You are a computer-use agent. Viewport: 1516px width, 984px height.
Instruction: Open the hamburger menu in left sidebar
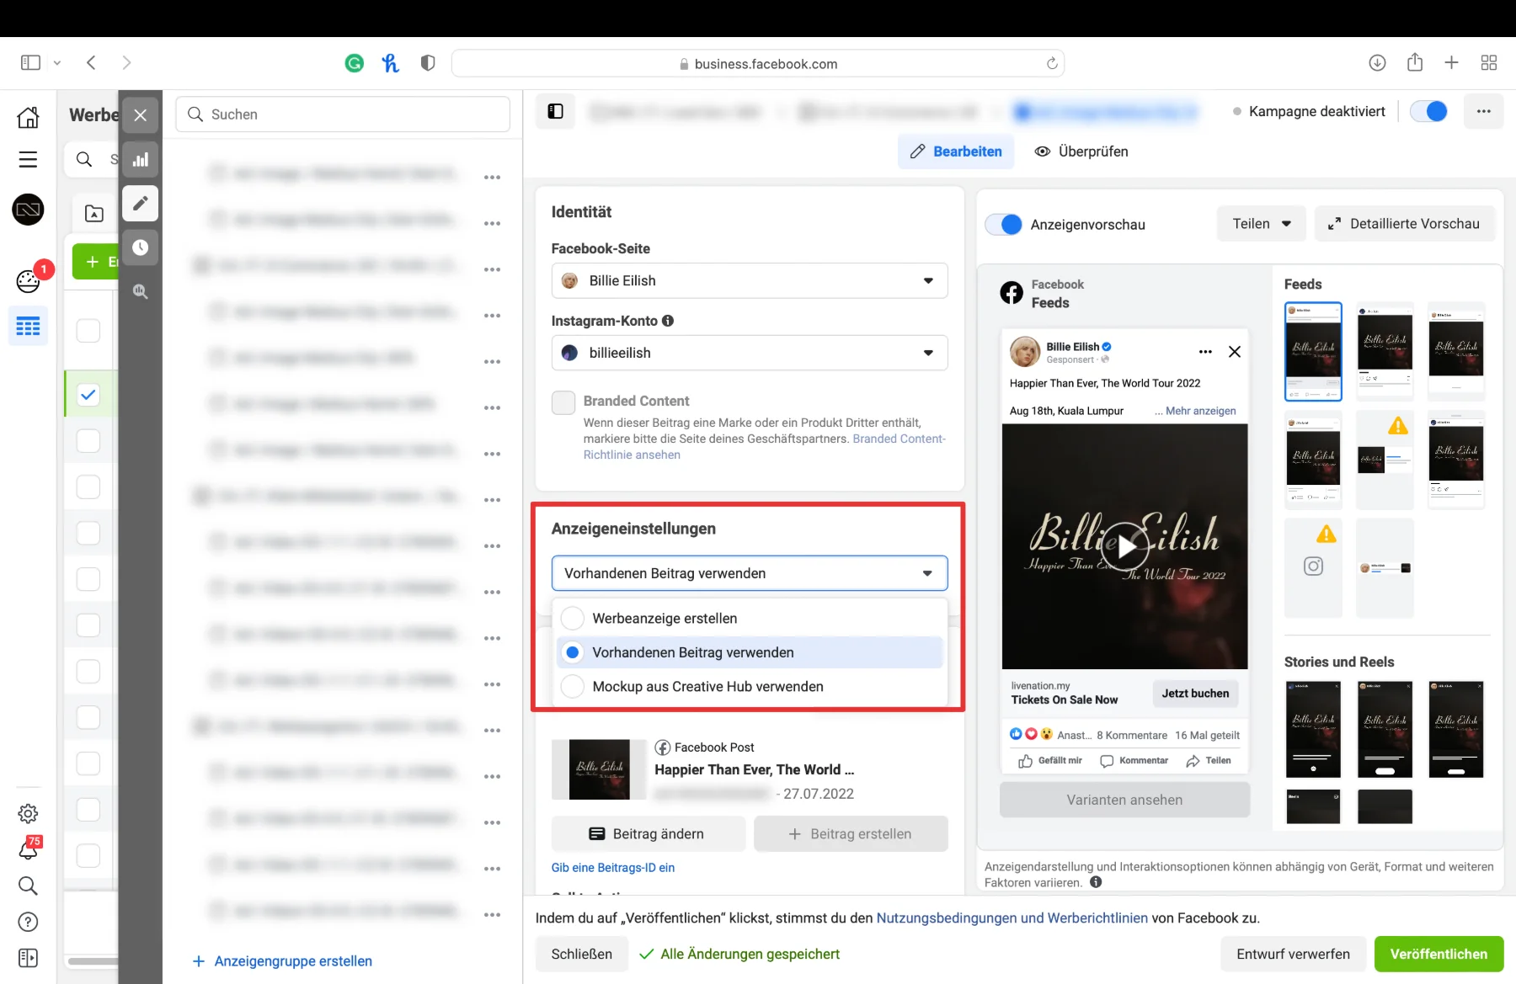pos(28,159)
